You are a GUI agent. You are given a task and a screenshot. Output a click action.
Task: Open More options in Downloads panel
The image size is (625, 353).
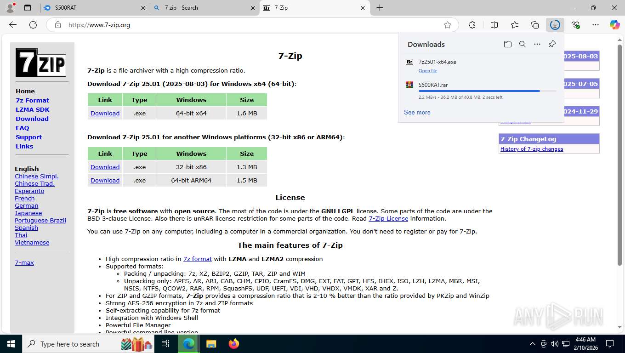tap(537, 44)
